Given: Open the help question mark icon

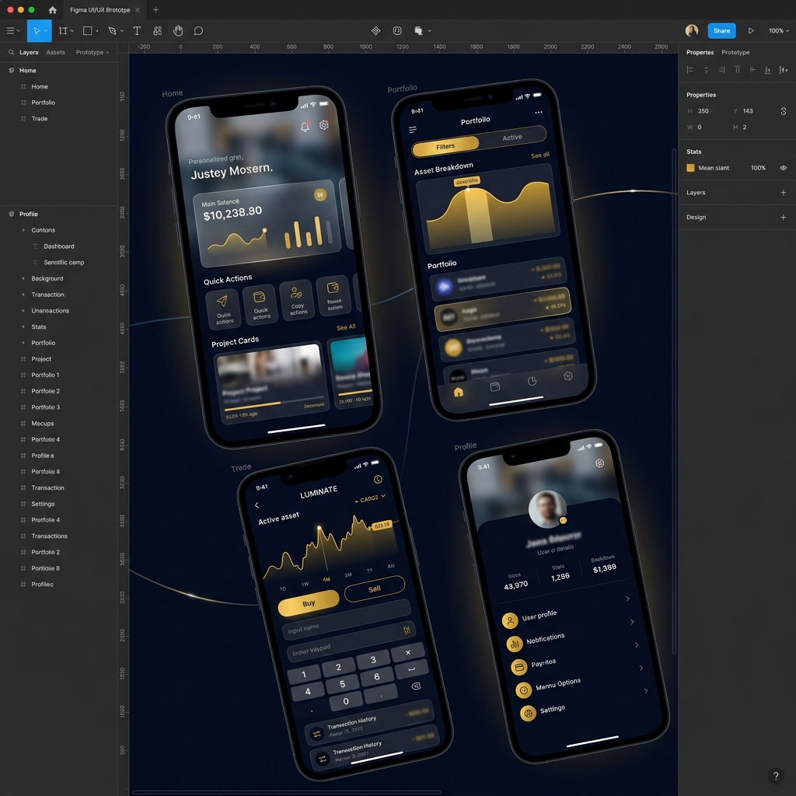Looking at the screenshot, I should click(x=775, y=776).
